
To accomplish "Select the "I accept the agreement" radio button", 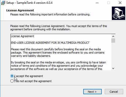I will pos(12,76).
